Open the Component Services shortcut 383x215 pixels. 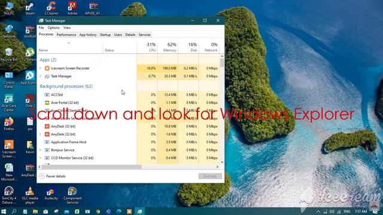coord(72,195)
